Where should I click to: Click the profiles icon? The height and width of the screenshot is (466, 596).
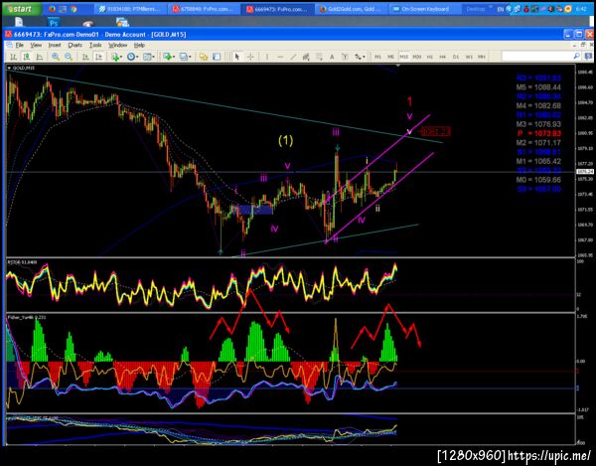click(x=184, y=57)
